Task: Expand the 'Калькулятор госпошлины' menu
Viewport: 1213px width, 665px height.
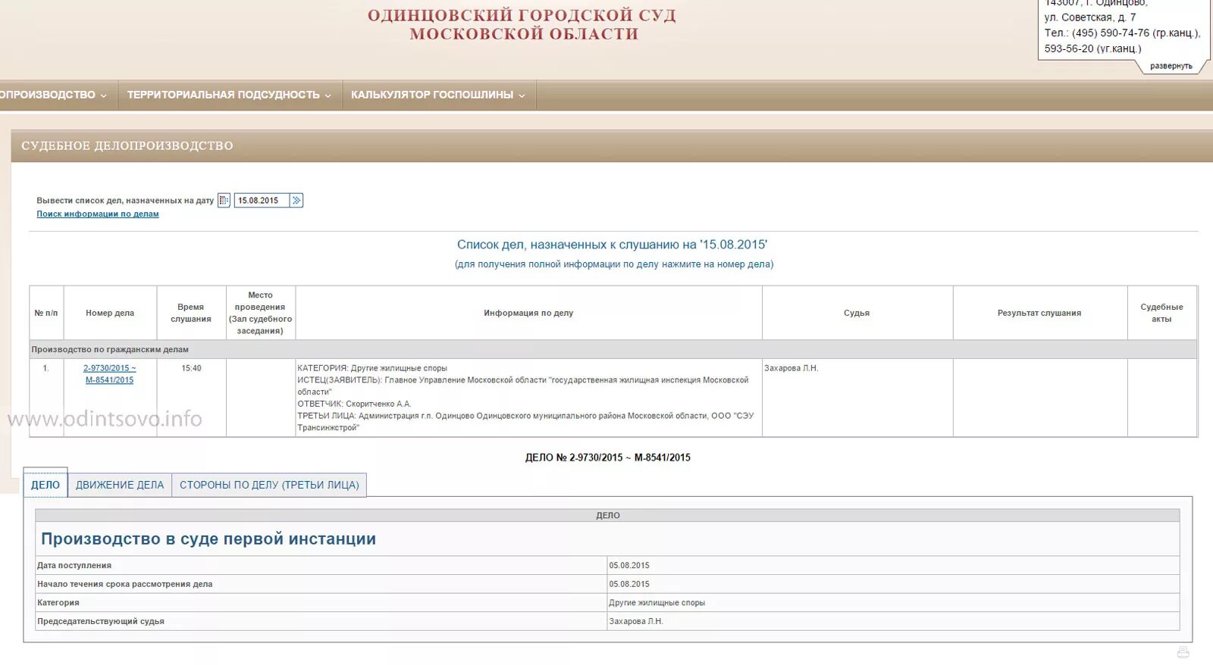Action: coord(438,95)
